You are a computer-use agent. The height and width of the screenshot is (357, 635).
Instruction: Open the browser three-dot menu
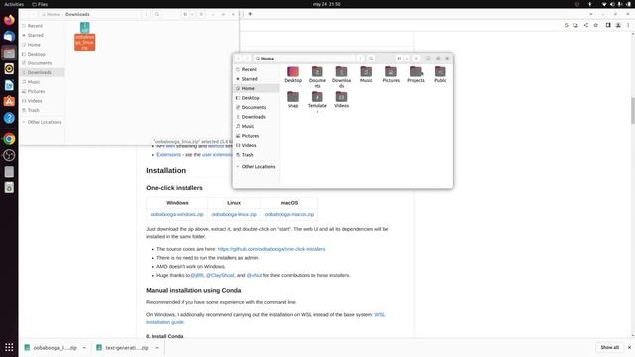(x=628, y=25)
